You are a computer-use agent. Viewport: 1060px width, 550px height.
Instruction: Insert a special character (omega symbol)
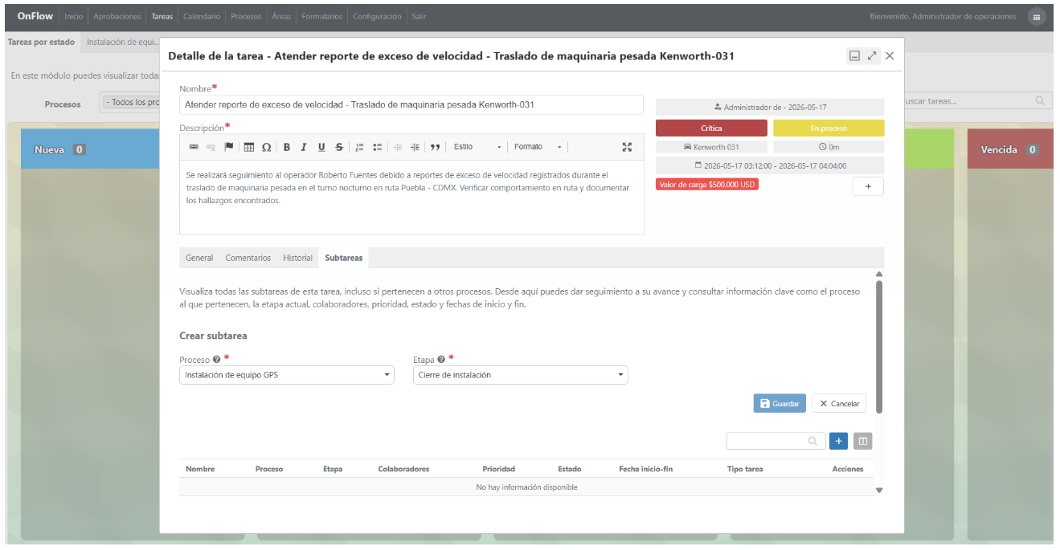point(266,147)
